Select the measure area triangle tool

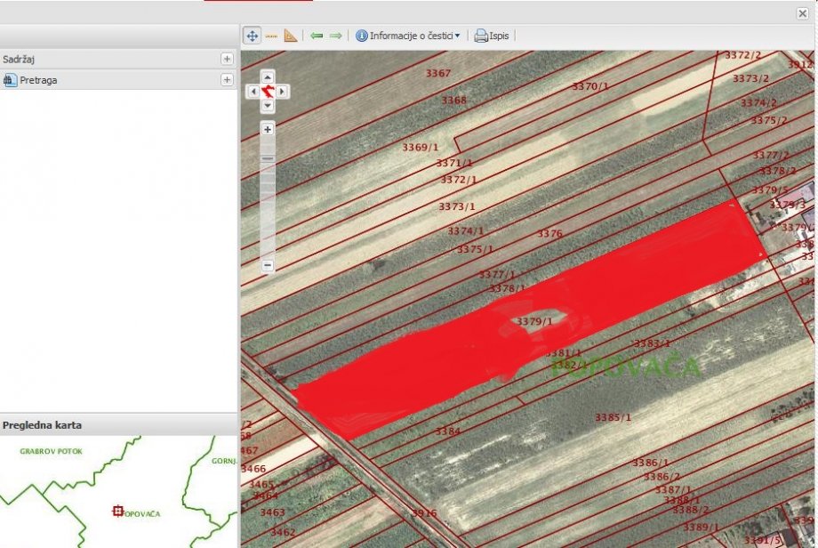(x=290, y=36)
